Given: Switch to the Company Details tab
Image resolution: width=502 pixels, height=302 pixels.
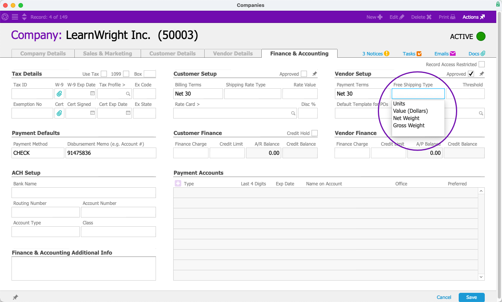Looking at the screenshot, I should click(43, 54).
